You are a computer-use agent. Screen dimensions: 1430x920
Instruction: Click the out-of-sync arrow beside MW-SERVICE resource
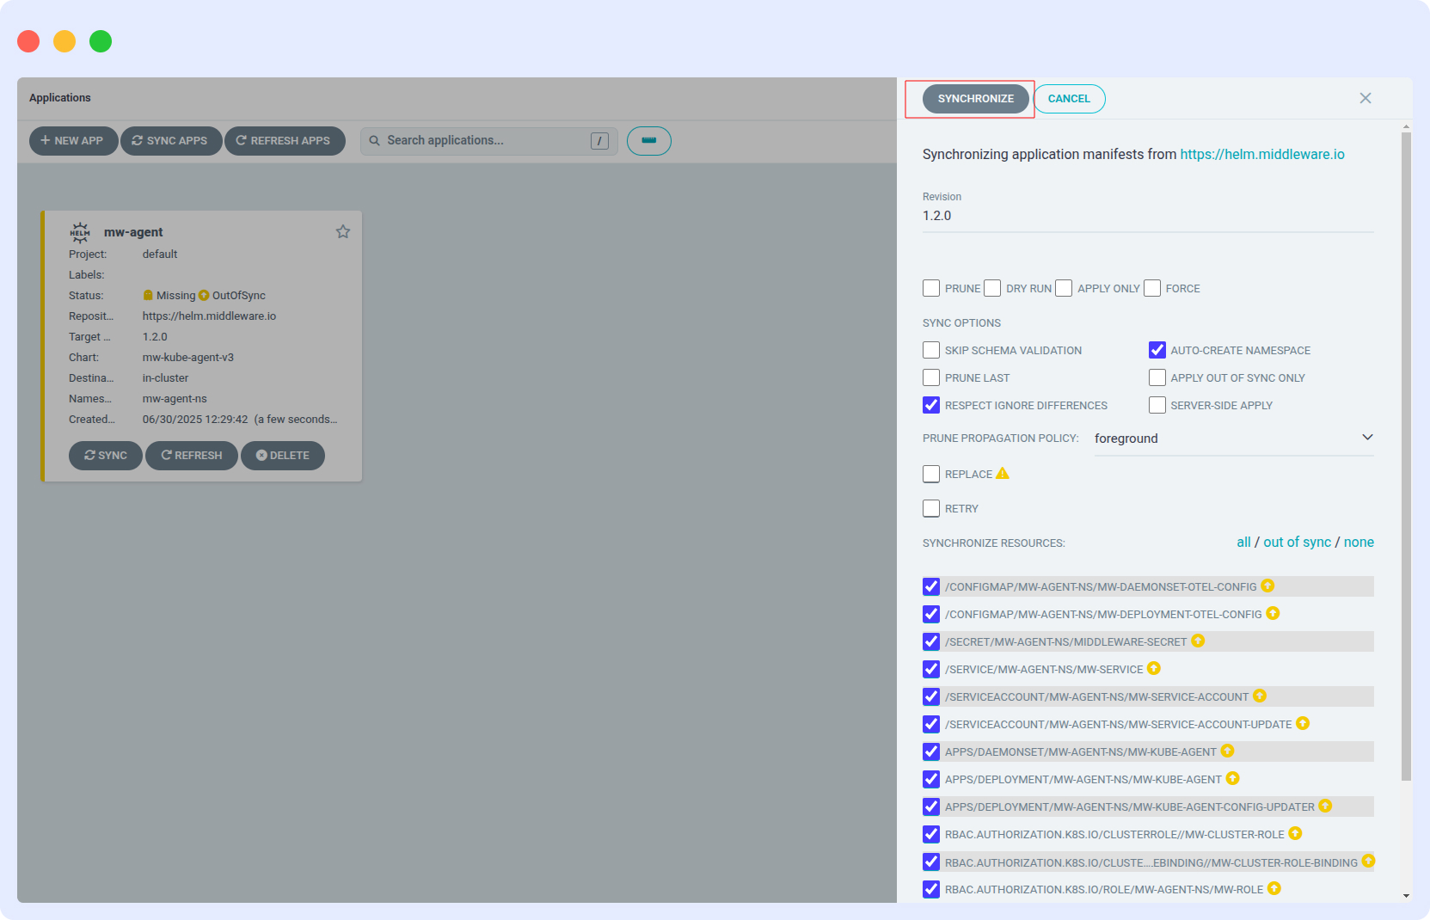pos(1153,668)
